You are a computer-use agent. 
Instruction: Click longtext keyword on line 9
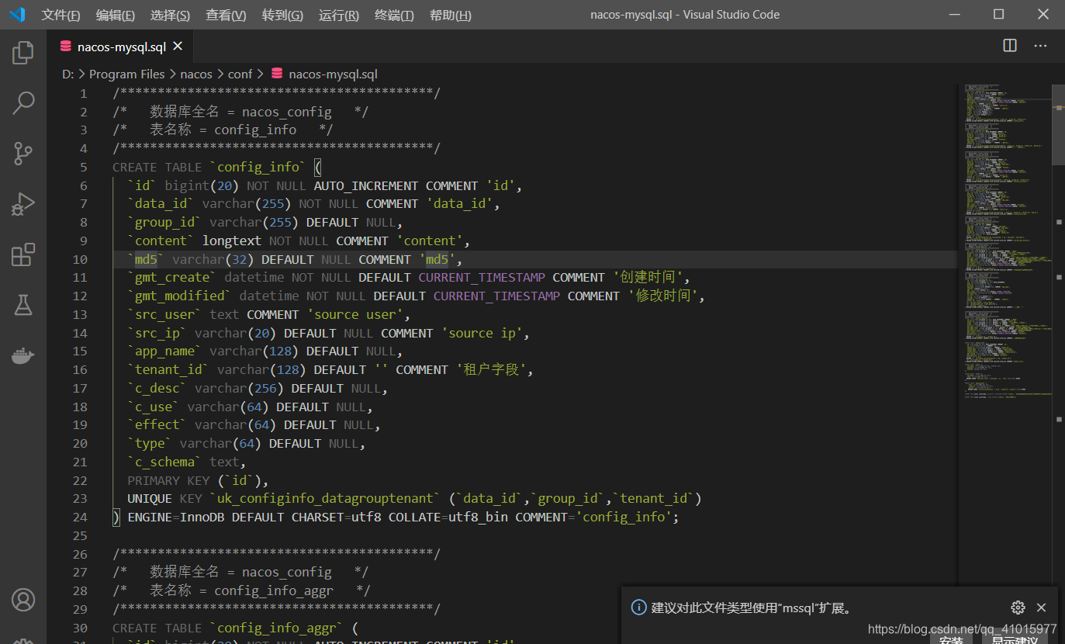[x=232, y=241]
